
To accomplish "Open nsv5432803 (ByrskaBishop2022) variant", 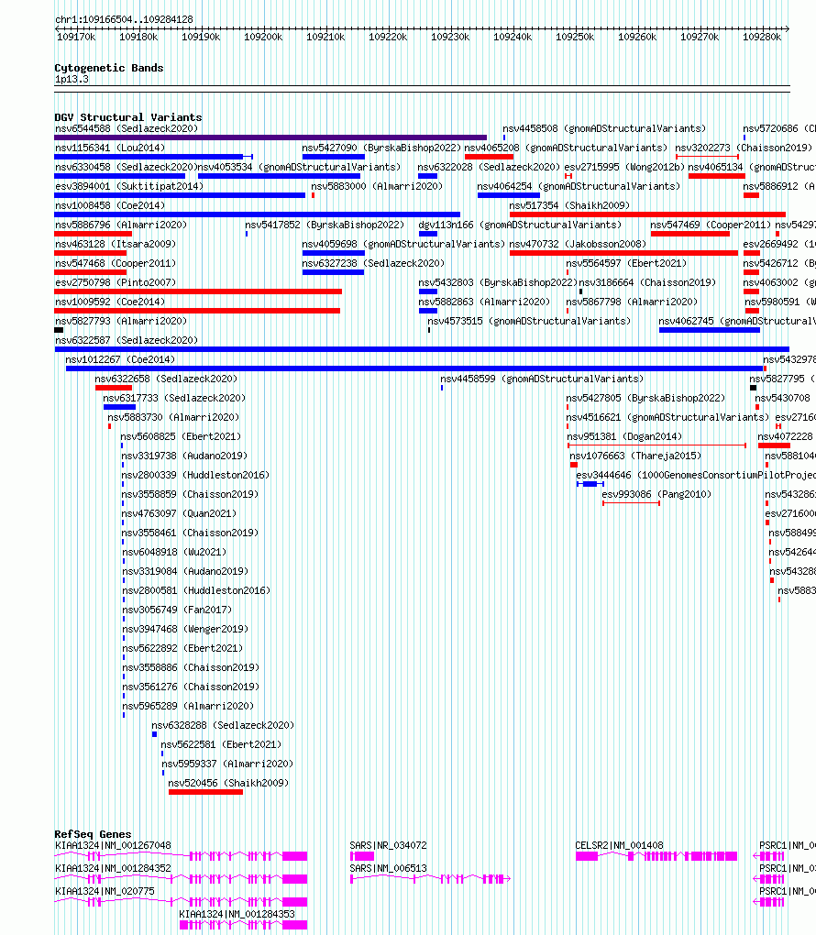I will pos(498,282).
